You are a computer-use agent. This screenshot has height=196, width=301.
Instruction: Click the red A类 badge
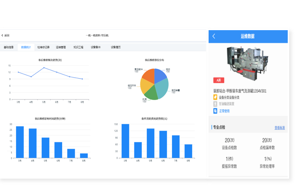[218, 80]
